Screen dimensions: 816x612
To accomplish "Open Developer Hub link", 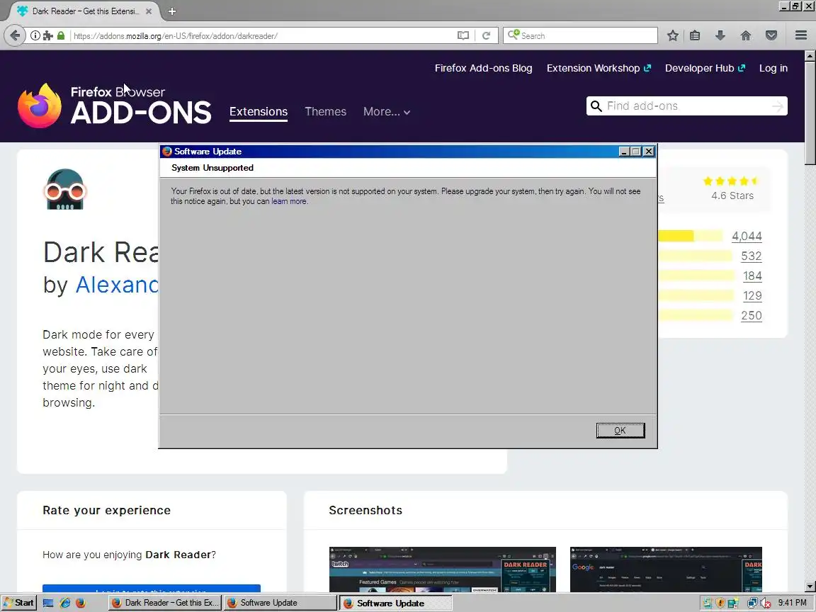I will coord(705,68).
